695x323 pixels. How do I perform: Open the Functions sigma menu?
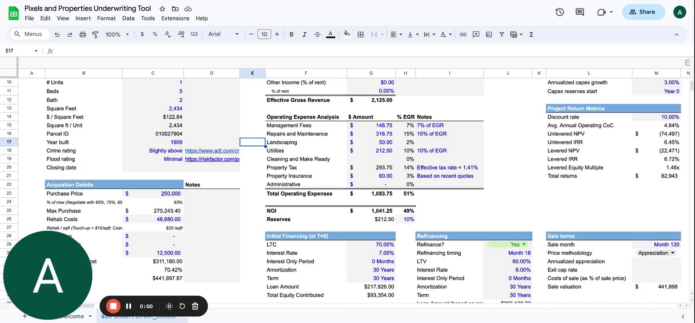pyautogui.click(x=531, y=35)
